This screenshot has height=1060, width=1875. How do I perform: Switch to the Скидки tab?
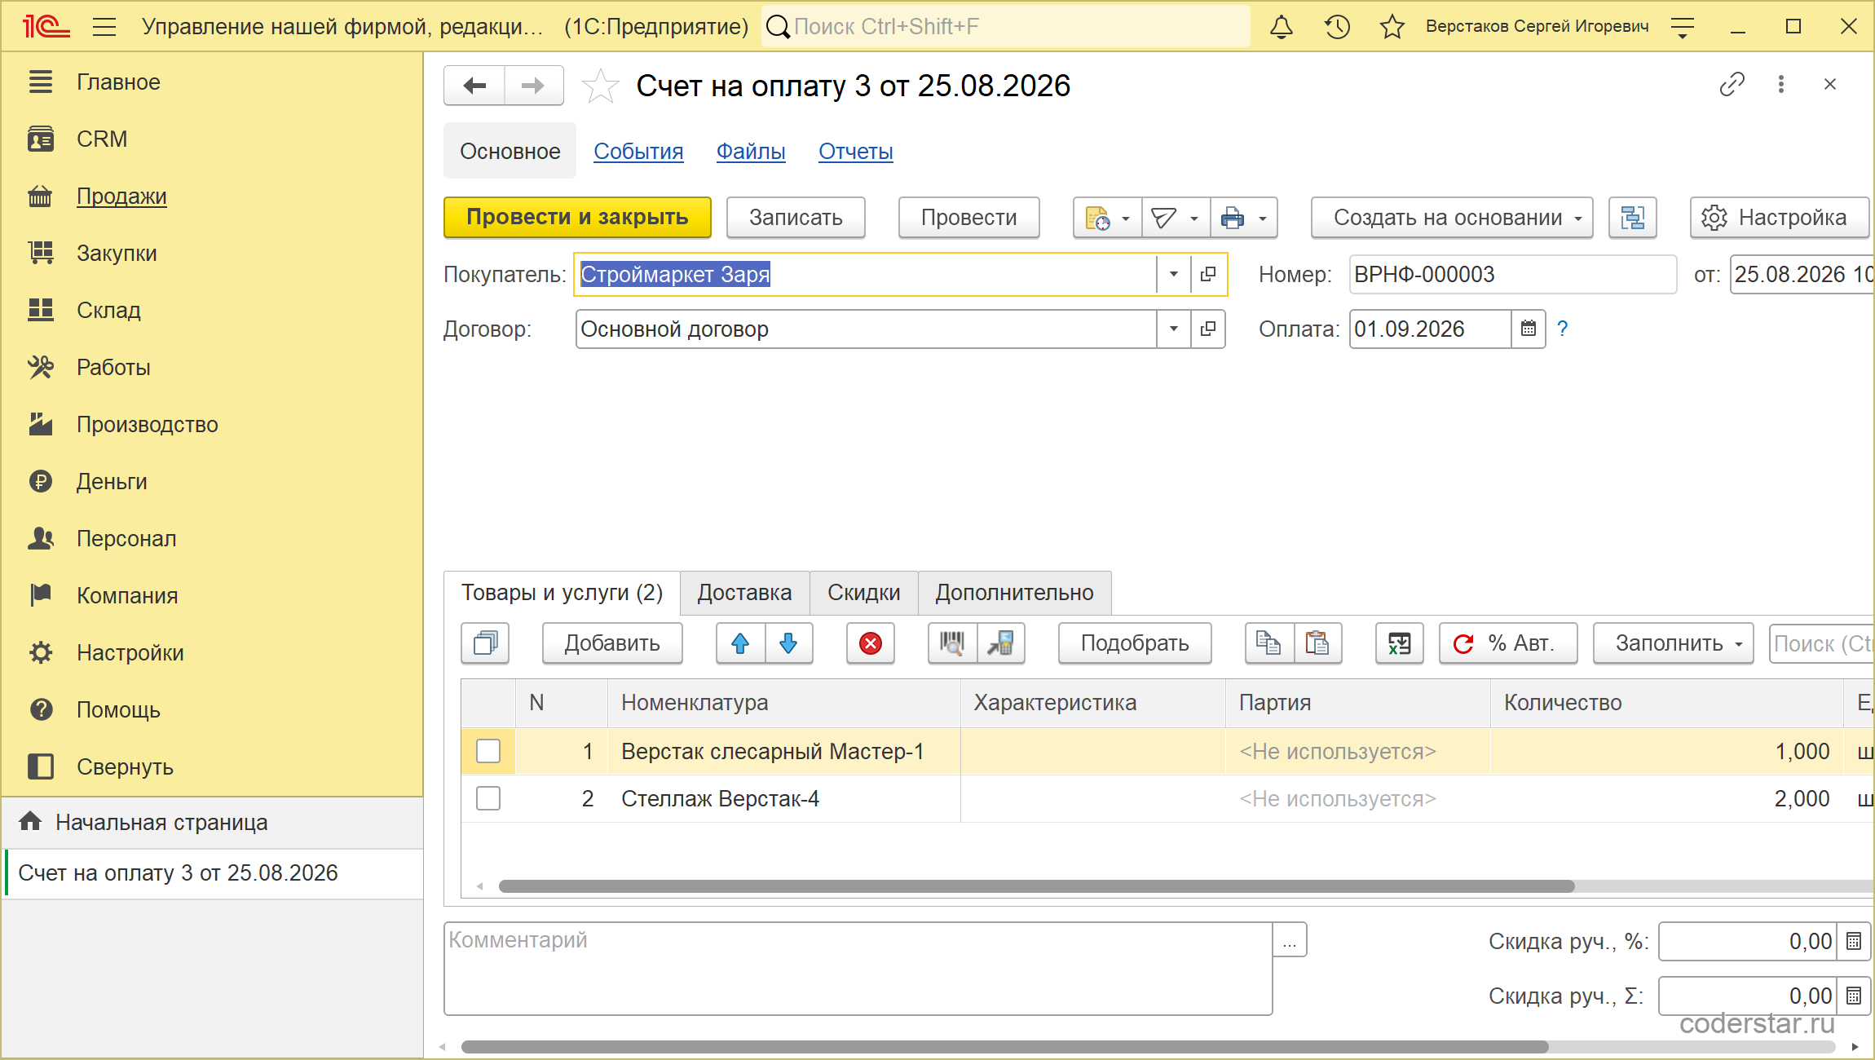tap(864, 593)
